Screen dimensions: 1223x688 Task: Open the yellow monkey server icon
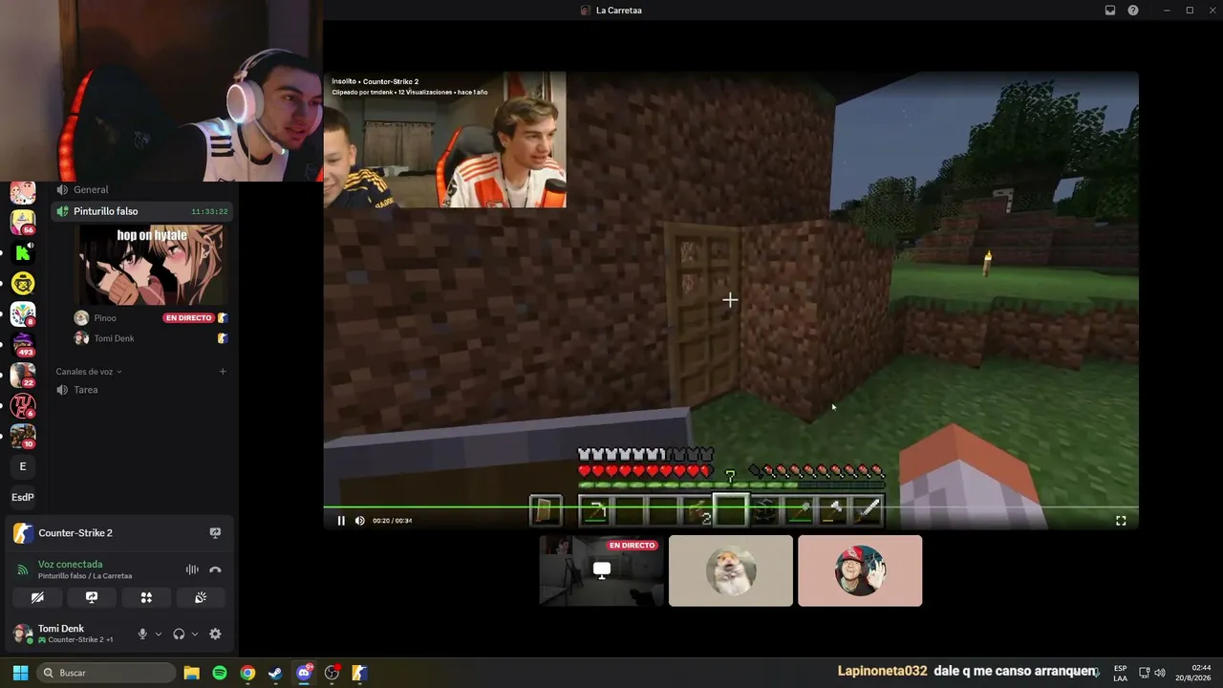coord(23,284)
